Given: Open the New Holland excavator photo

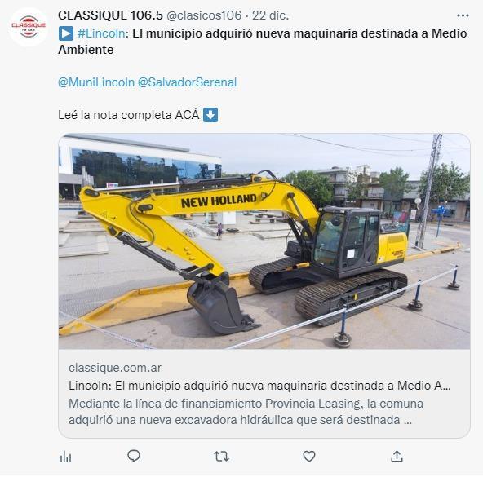Looking at the screenshot, I should pyautogui.click(x=264, y=241).
